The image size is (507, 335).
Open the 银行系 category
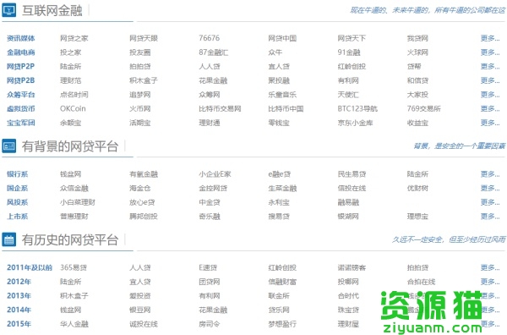17,174
